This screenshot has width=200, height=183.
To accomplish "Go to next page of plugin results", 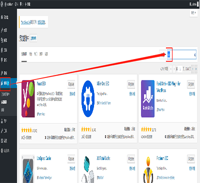I will point(192,69).
